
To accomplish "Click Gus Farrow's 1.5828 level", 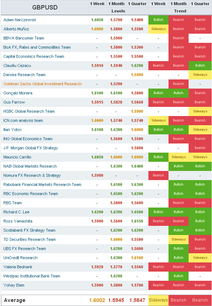I will [x=116, y=102].
